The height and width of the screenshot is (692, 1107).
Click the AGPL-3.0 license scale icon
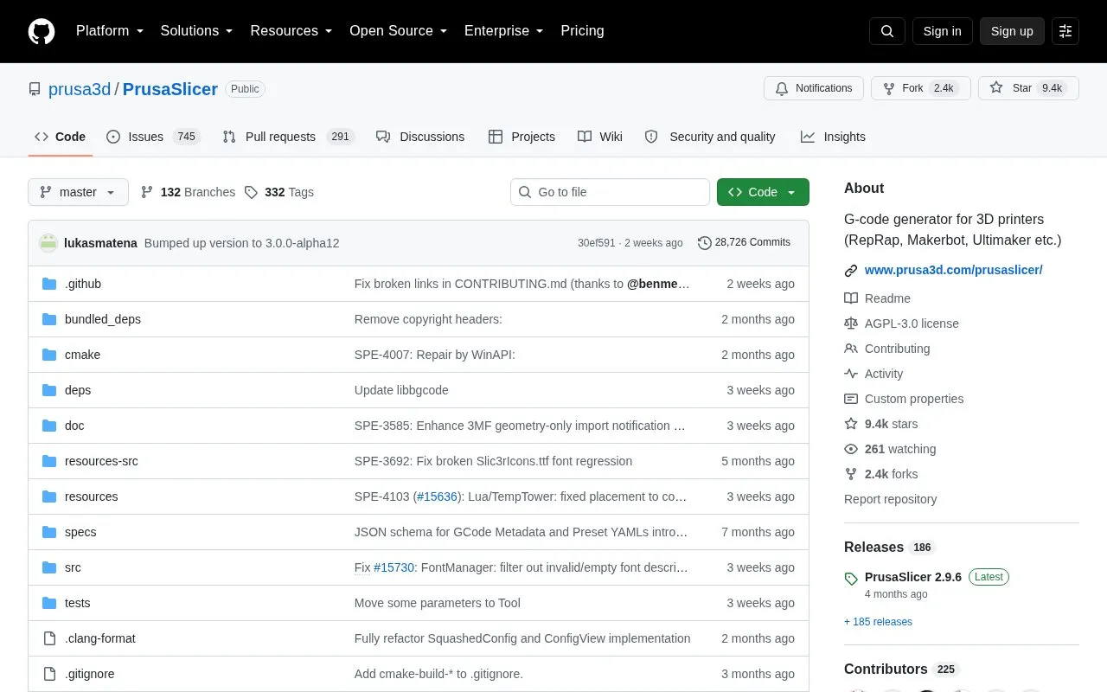pos(851,324)
